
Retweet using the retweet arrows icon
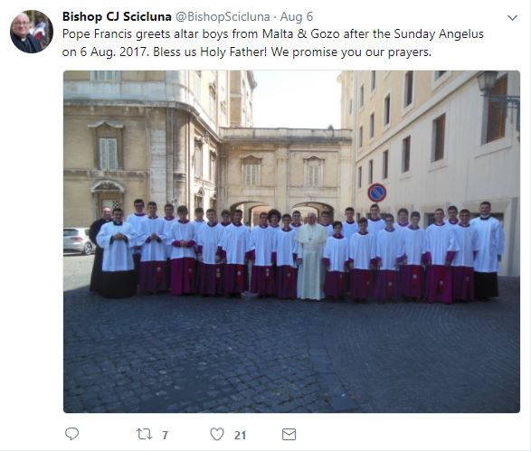pos(144,434)
